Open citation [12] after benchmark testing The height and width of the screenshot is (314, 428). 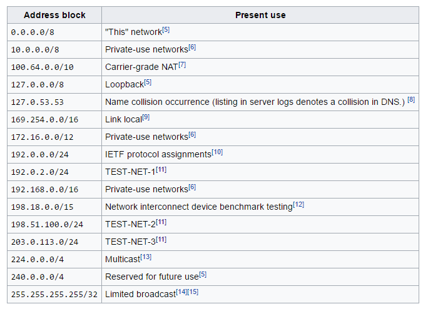[298, 205]
